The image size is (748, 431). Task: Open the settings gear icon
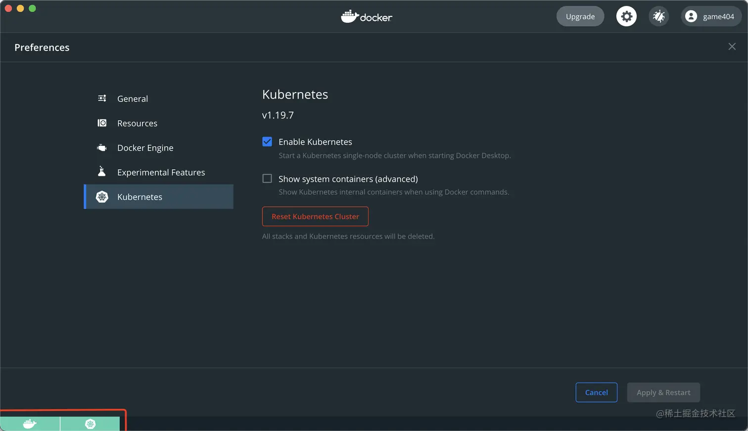pyautogui.click(x=626, y=16)
